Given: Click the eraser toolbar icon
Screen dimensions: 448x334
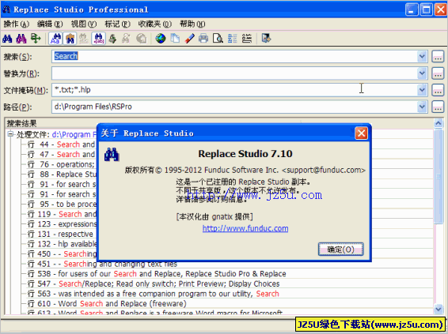Looking at the screenshot, I should (189, 38).
